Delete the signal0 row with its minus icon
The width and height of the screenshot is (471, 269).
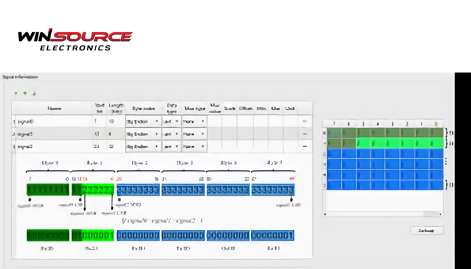click(x=305, y=122)
